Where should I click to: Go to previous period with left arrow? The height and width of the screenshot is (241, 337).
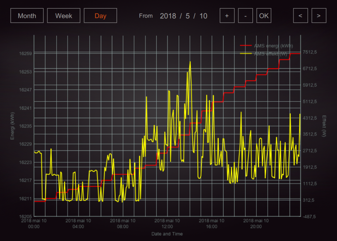pos(301,16)
